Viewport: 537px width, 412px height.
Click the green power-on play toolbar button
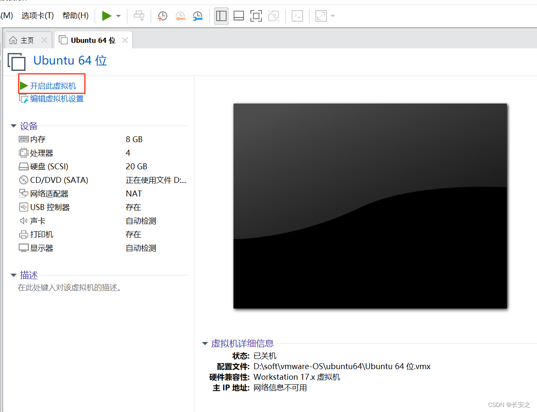(x=107, y=16)
